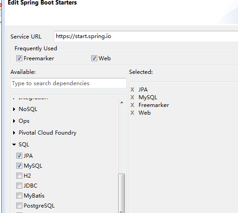Select the Freemarker text in the Selected list

(154, 105)
